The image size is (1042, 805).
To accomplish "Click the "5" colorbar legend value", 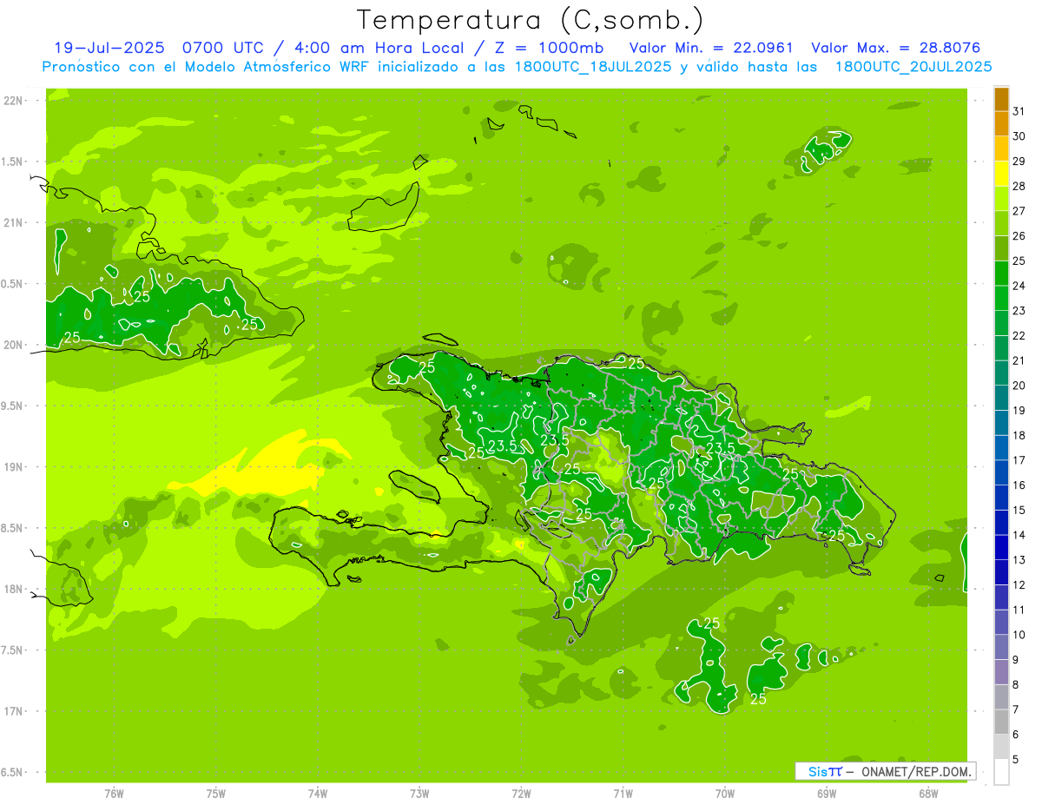I will coord(1016,760).
